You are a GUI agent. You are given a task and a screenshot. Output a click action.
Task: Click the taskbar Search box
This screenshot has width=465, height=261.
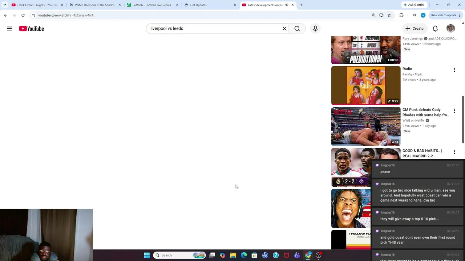pos(179,255)
